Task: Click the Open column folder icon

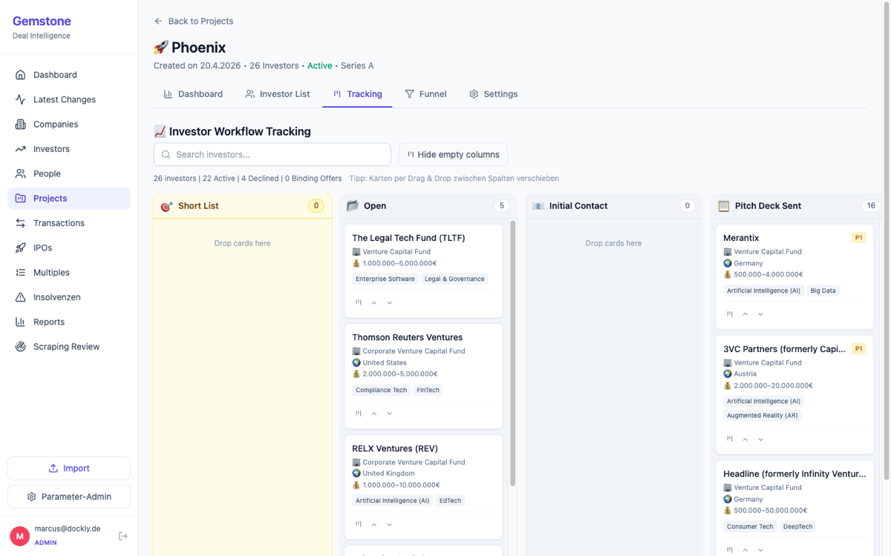Action: (353, 206)
